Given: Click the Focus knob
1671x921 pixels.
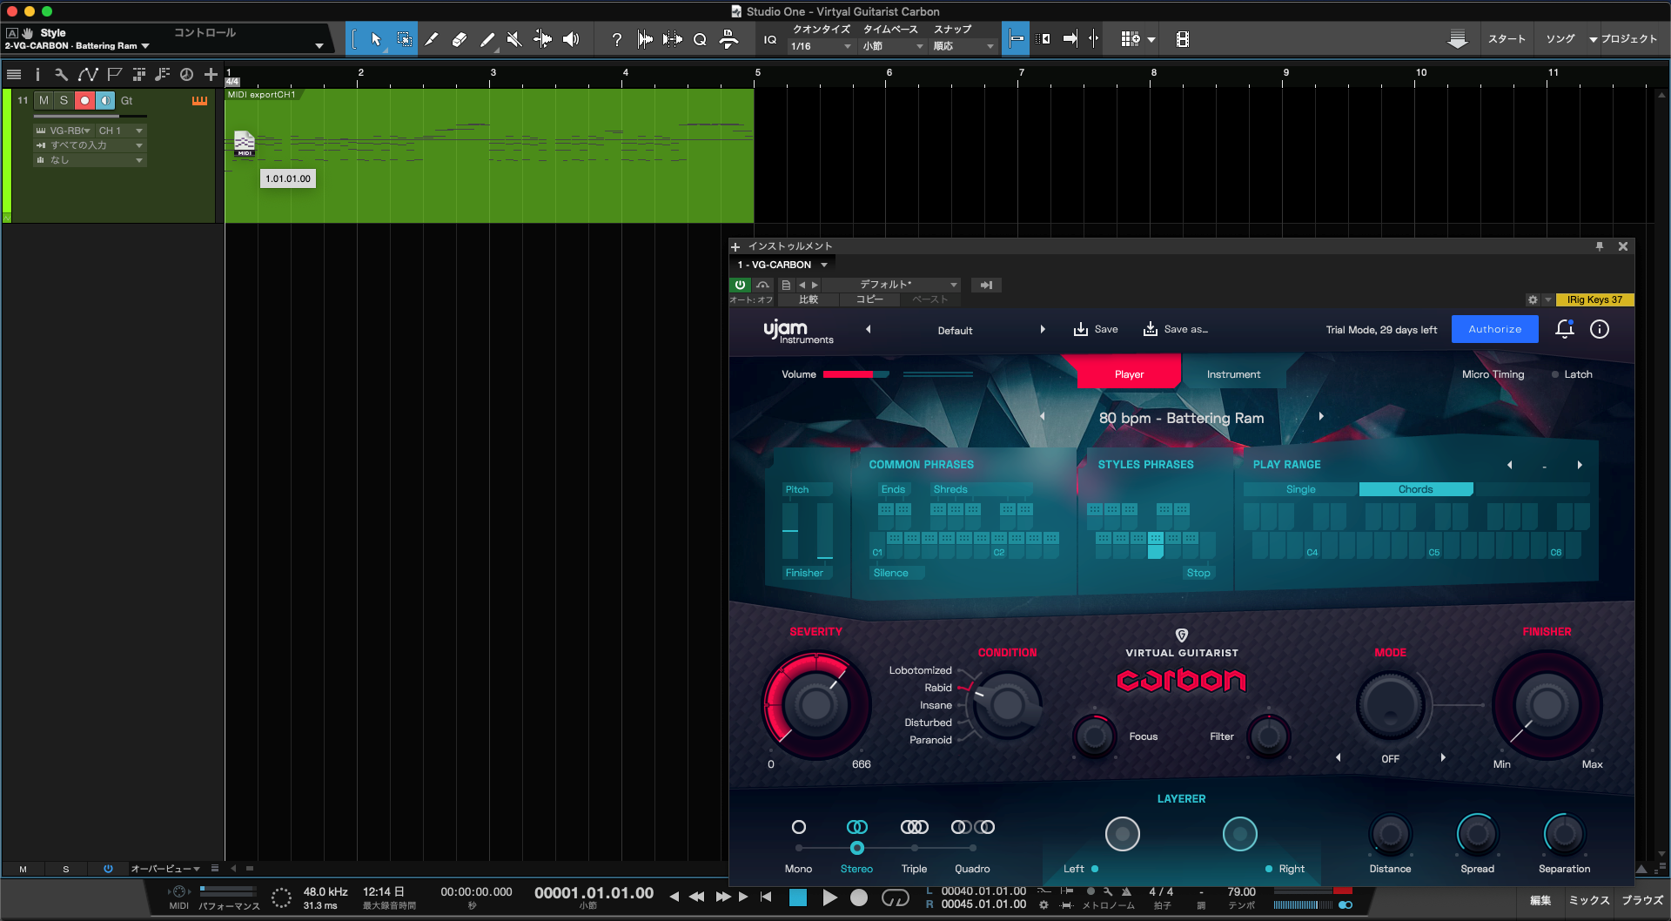Looking at the screenshot, I should [x=1095, y=736].
